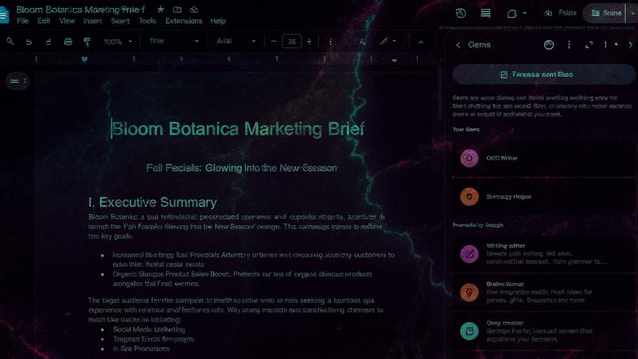Viewport: 638px width, 359px height.
Task: Star the Bloom Botanica document
Action: (x=160, y=9)
